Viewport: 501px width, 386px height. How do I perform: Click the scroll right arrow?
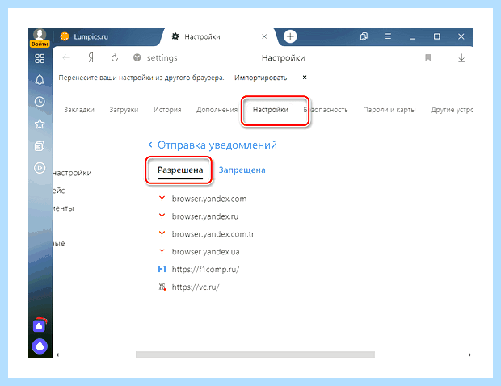pos(469,355)
